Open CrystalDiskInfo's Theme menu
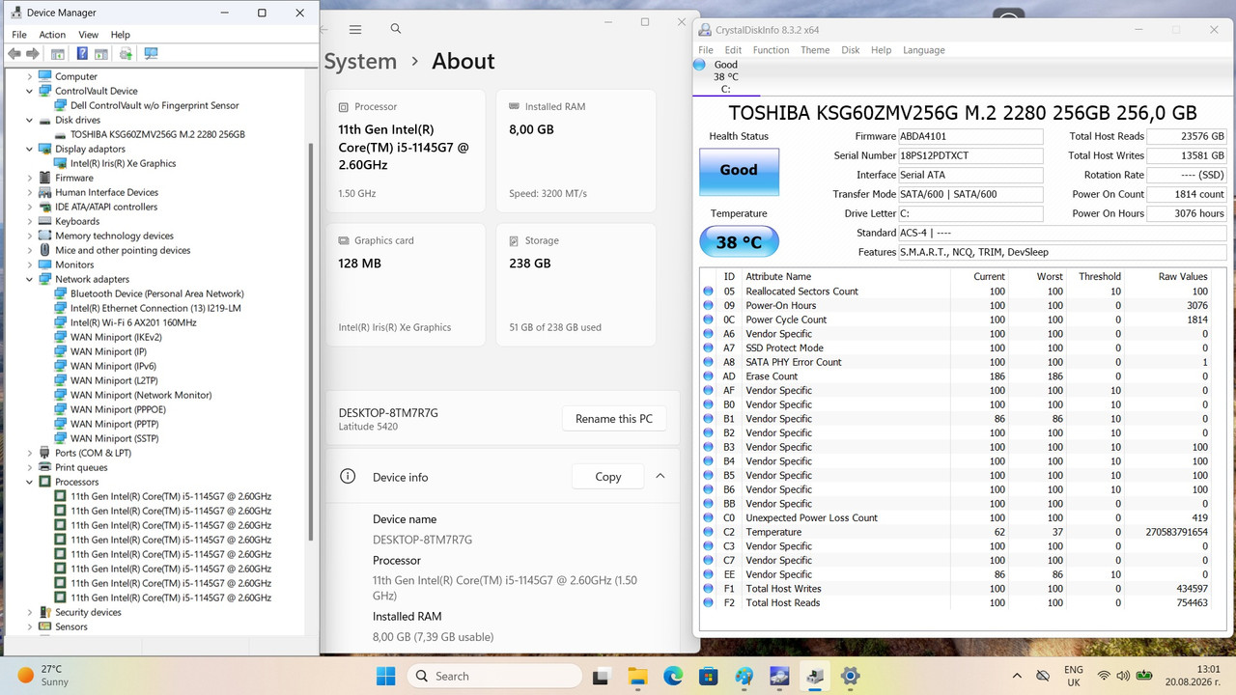 (815, 50)
